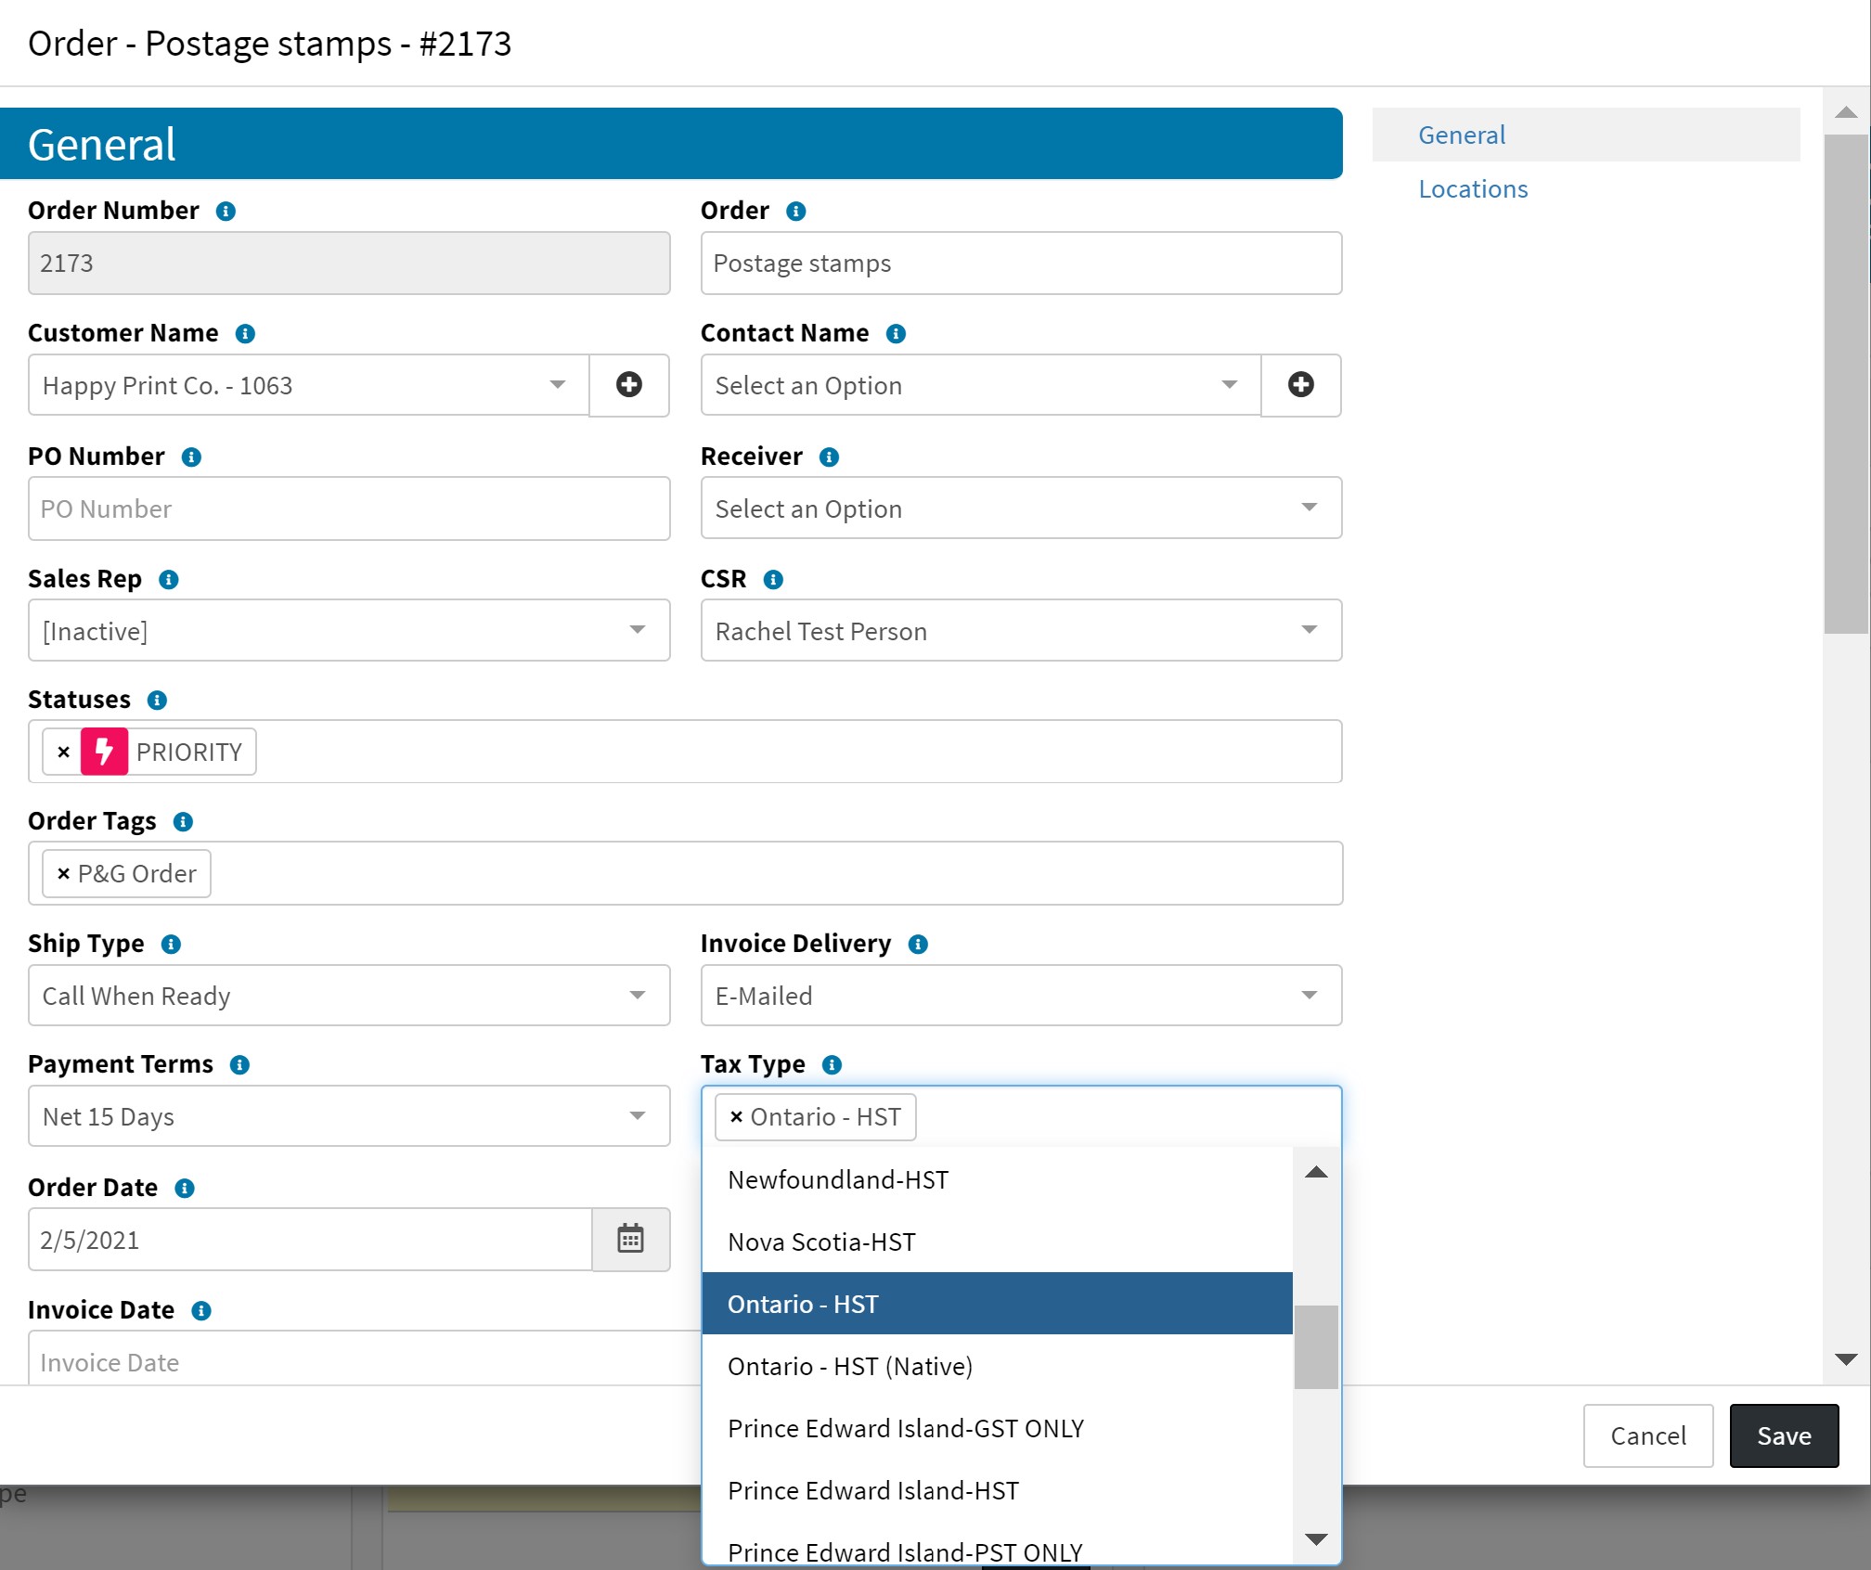This screenshot has height=1570, width=1871.
Task: Click the info icon next to Invoice Delivery
Action: [918, 945]
